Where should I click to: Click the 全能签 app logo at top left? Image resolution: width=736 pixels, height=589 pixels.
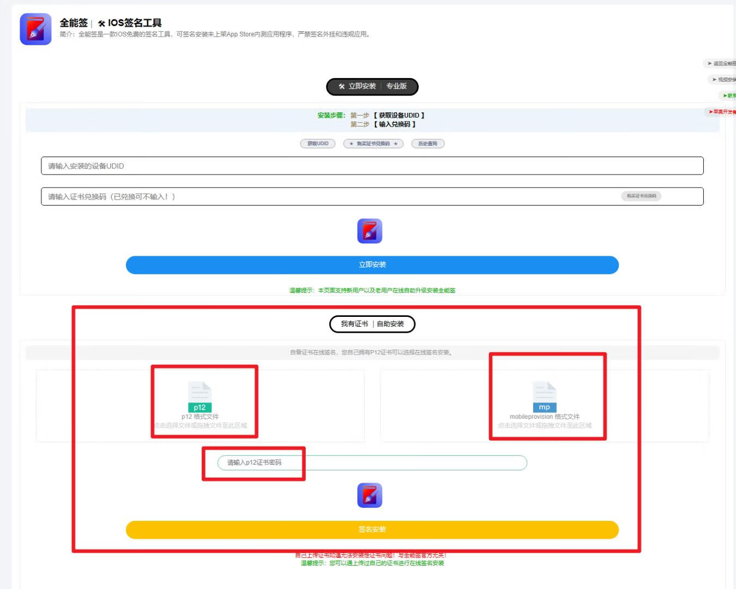coord(35,29)
